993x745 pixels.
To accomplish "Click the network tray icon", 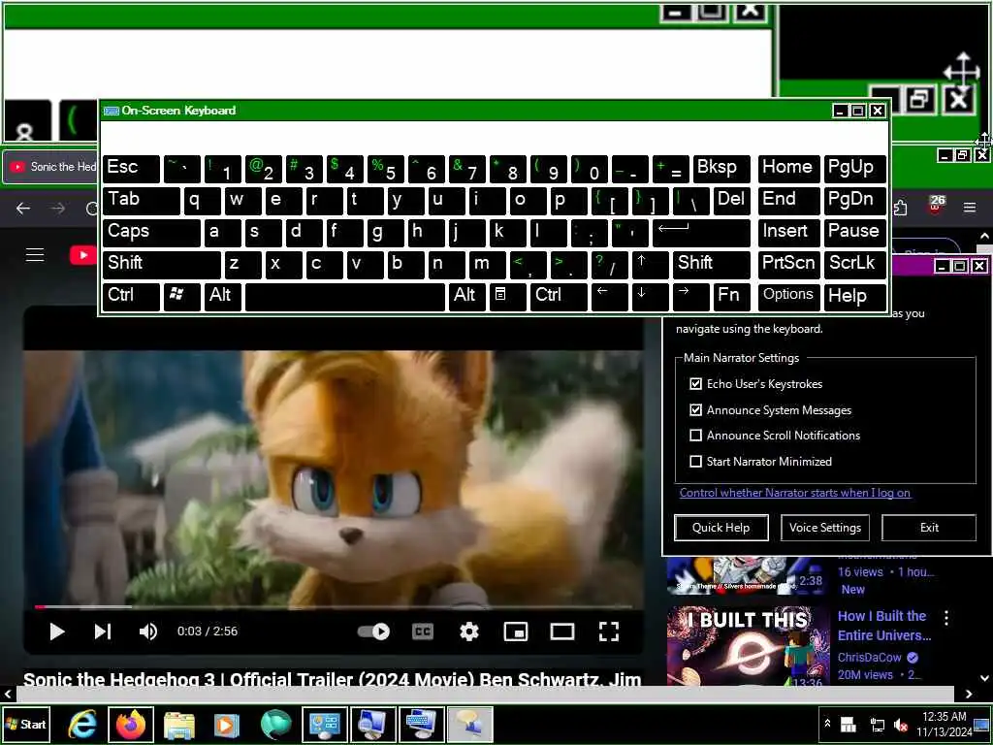I will (877, 725).
